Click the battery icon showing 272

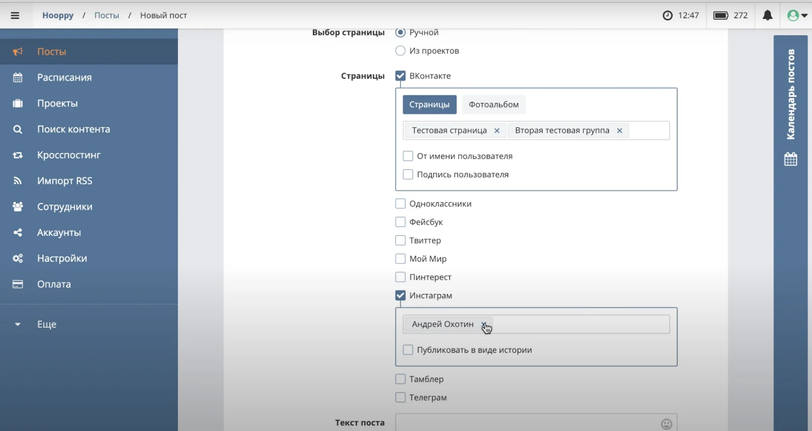720,15
